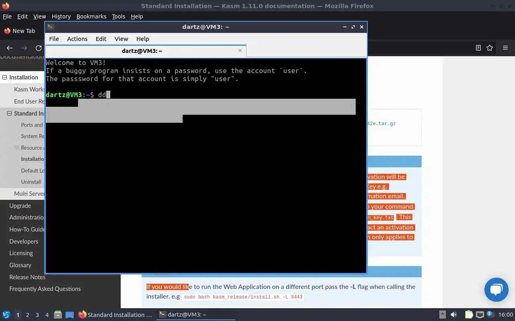Switch to workspace 4

[x=47, y=315]
